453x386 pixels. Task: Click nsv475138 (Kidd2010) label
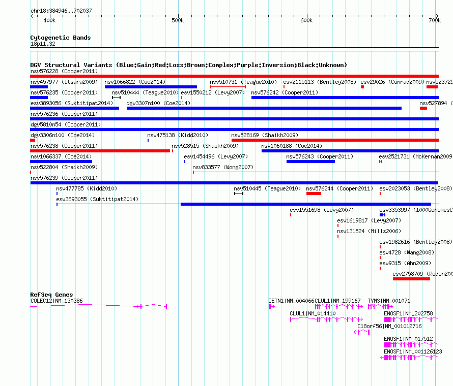pos(178,135)
